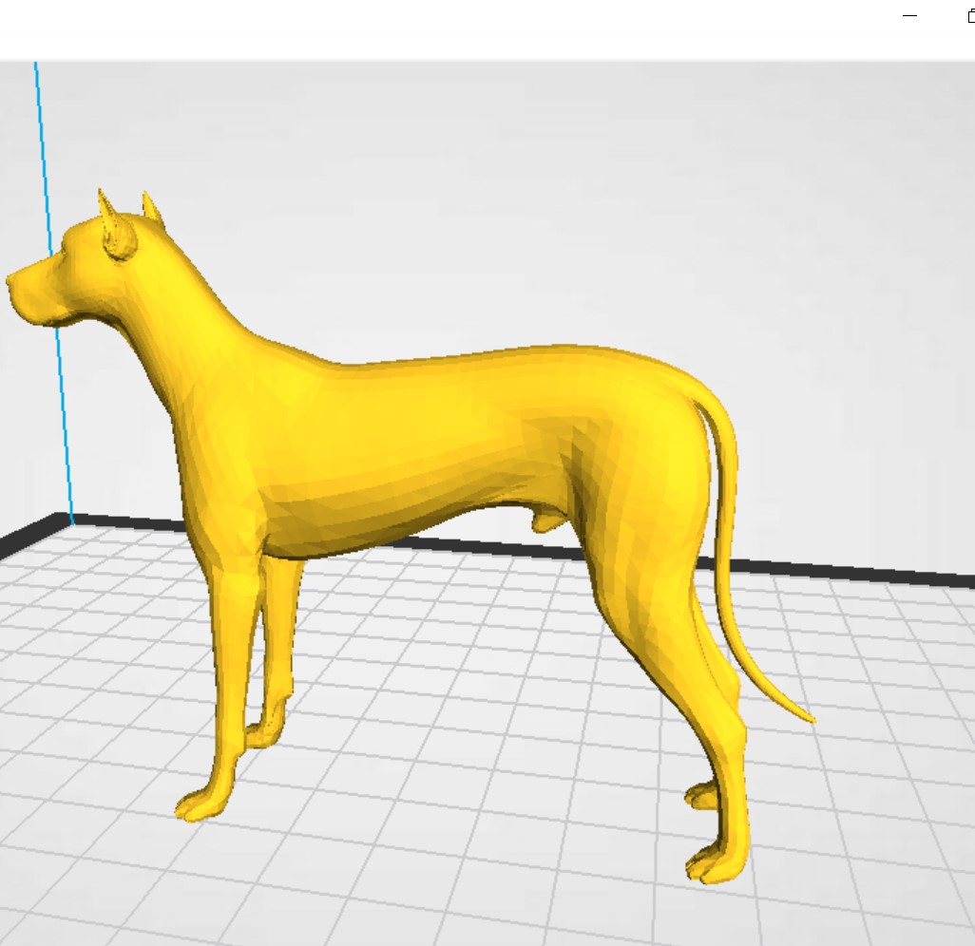Select the yellow dog model
Screen dimensions: 975x946
(x=428, y=427)
